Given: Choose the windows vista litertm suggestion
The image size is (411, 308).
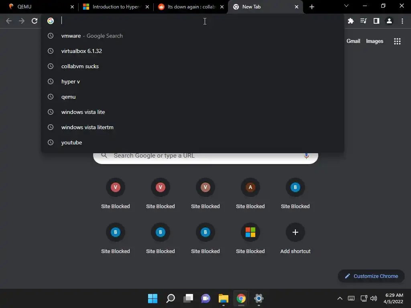Looking at the screenshot, I should click(193, 127).
